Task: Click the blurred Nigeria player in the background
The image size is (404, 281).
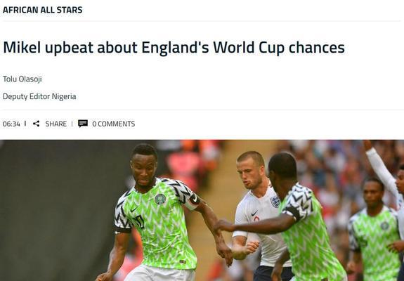Action: click(374, 229)
